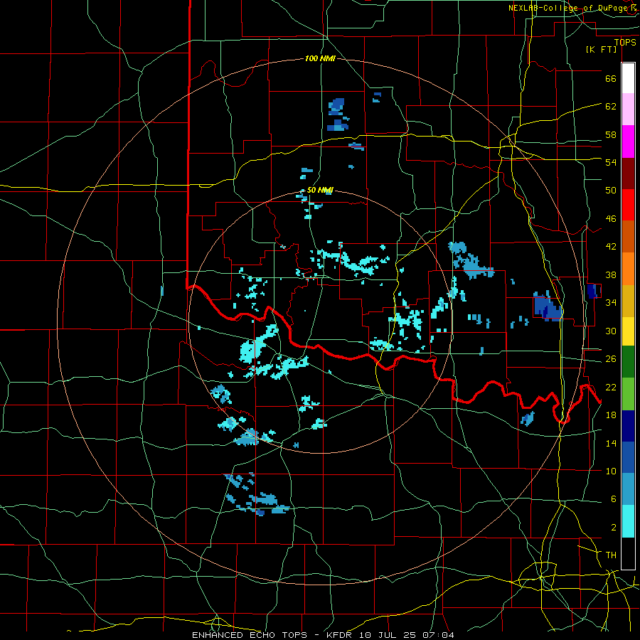Image resolution: width=640 pixels, height=640 pixels.
Task: Choose the bright yellow legend swatch
Action: (x=628, y=331)
